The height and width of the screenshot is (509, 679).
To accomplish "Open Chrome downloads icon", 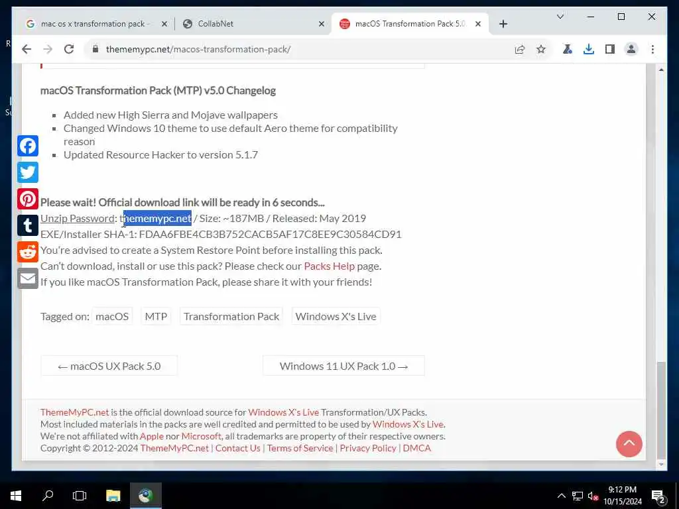I will coord(589,49).
